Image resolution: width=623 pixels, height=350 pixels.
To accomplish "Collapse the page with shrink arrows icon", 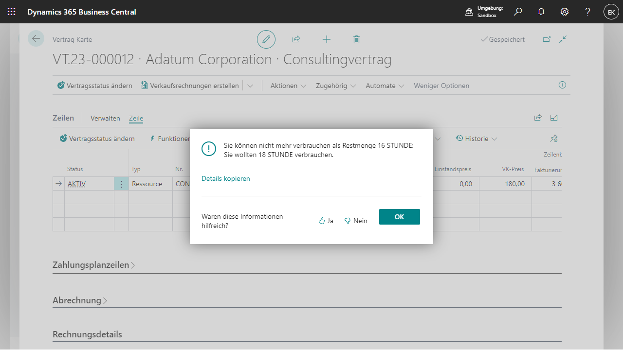I will (x=563, y=39).
